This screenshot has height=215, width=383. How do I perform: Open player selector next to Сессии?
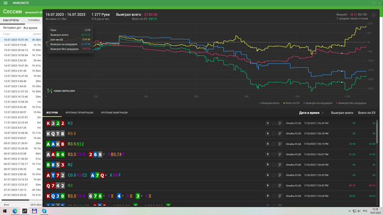33,13
